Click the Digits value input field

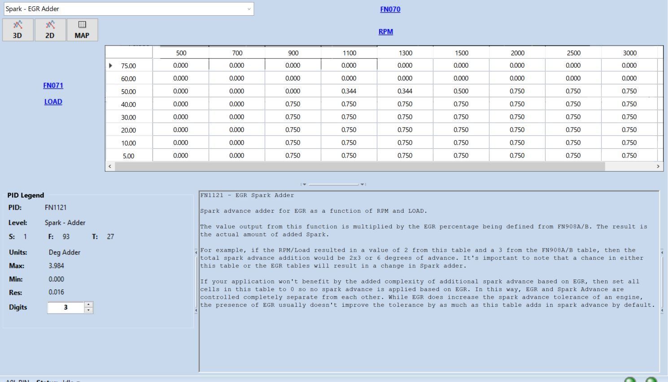click(x=65, y=308)
